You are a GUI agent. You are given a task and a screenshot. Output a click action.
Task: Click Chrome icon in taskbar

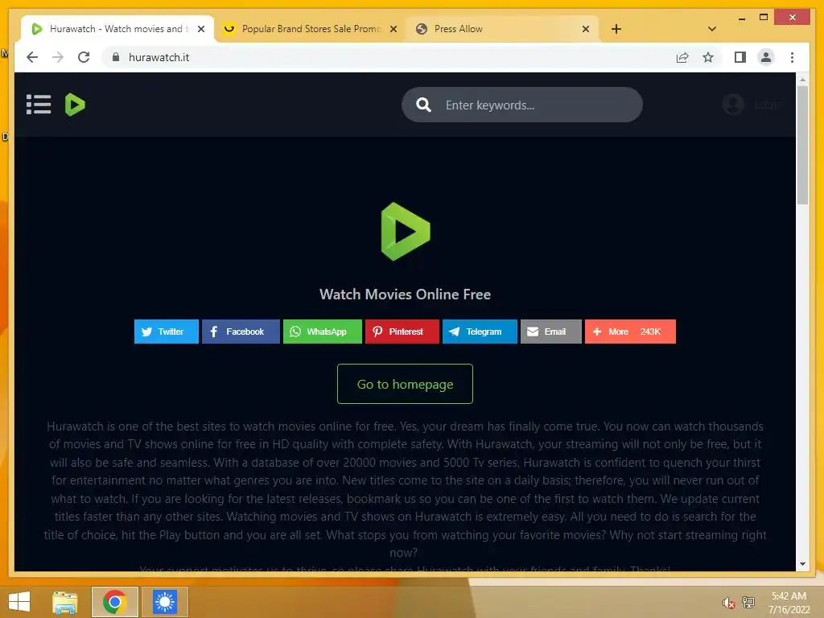[114, 602]
